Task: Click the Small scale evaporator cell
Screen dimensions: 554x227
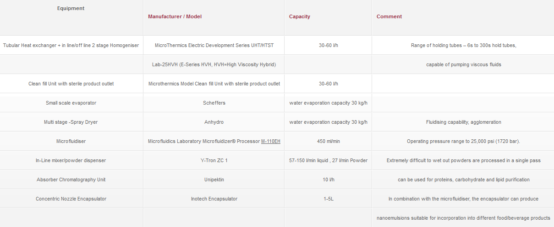Action: tap(71, 103)
